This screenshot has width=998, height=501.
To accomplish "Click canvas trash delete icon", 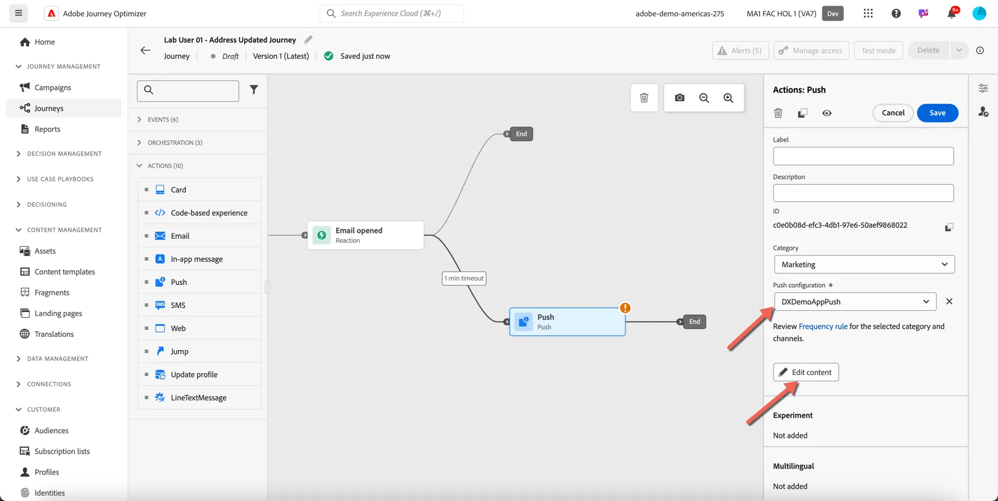I will click(x=644, y=98).
